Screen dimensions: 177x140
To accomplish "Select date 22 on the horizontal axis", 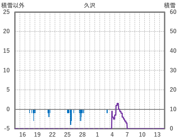I will pyautogui.click(x=52, y=134).
